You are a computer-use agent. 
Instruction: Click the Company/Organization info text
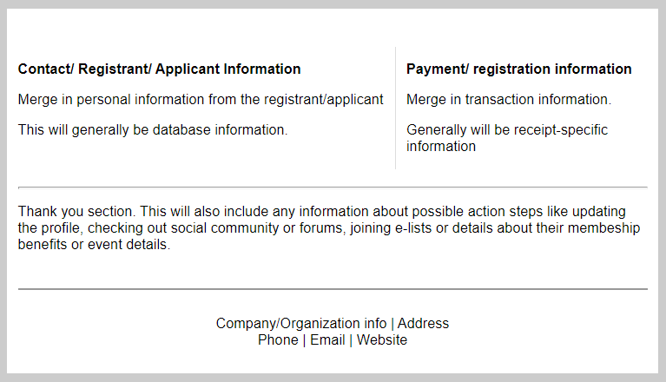[x=301, y=324]
